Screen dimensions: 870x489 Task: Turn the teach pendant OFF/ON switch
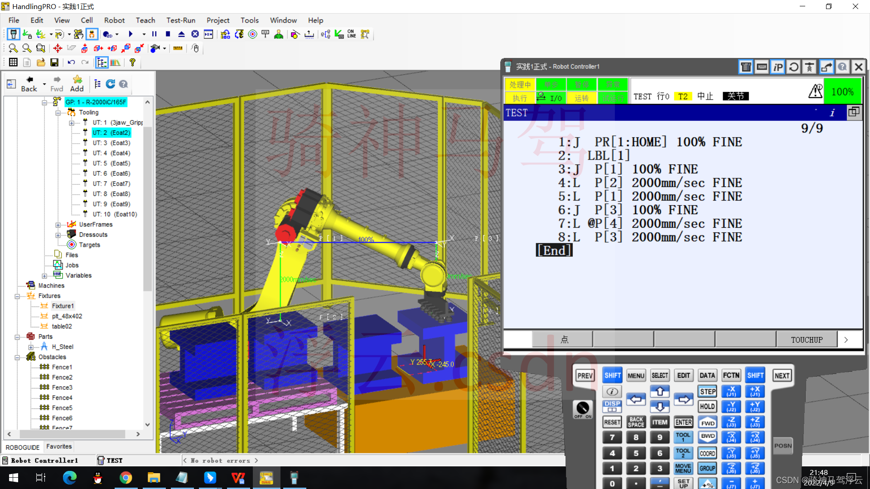click(x=583, y=408)
